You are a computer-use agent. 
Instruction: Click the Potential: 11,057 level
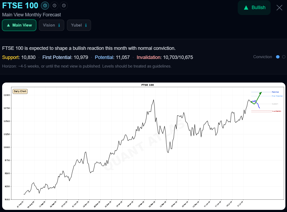click(x=112, y=57)
